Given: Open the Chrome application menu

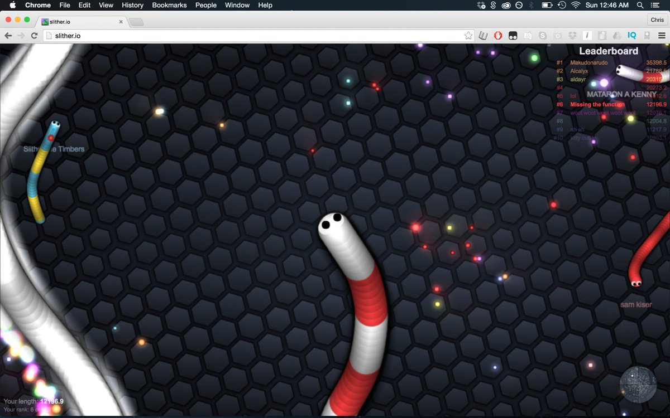Looking at the screenshot, I should pos(38,5).
